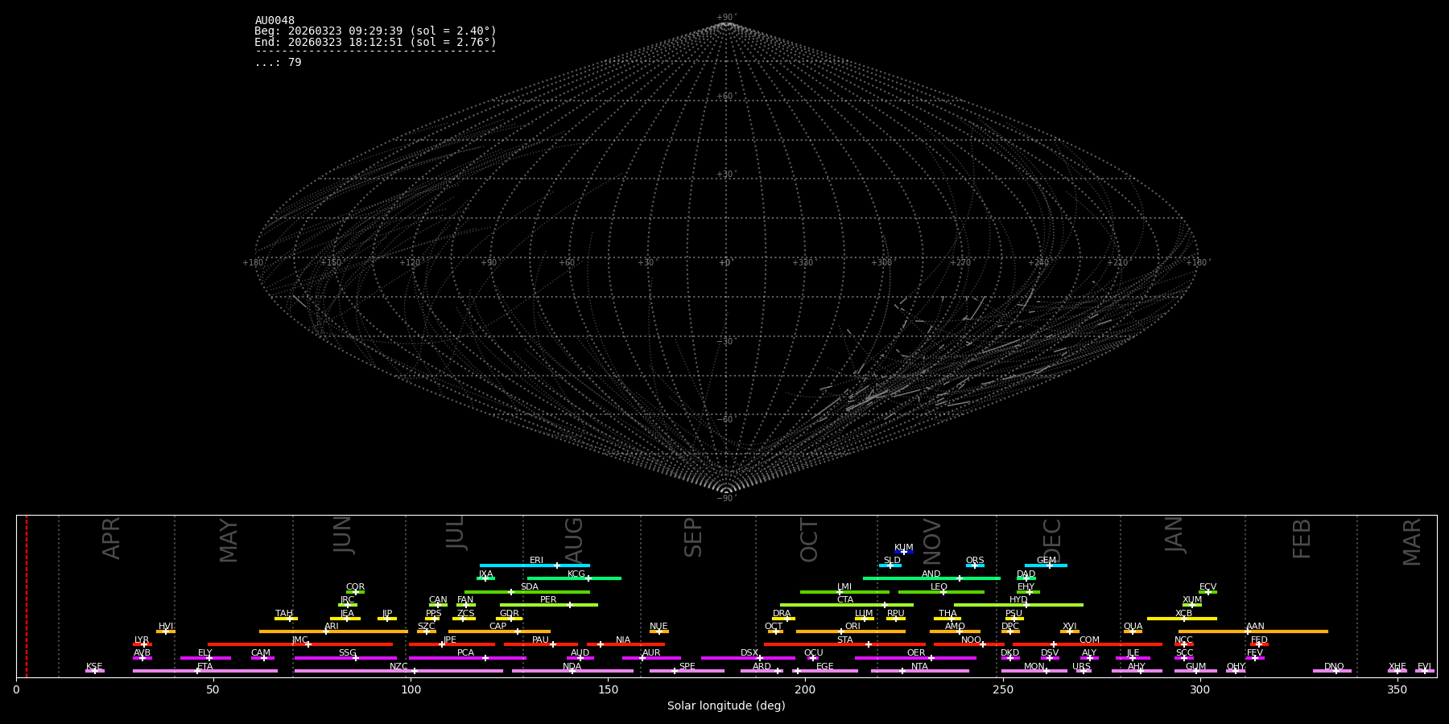Click the ORI shower label
This screenshot has height=724, width=1449.
coord(852,627)
